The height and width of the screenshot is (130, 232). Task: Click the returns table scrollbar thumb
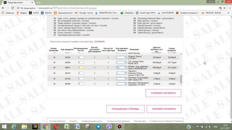[x=181, y=79]
